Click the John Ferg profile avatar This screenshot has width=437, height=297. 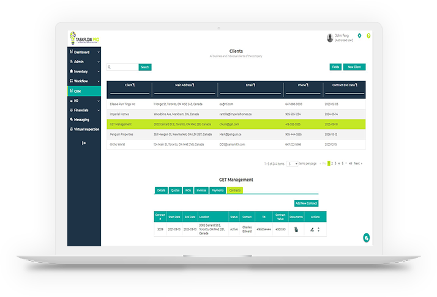[331, 38]
